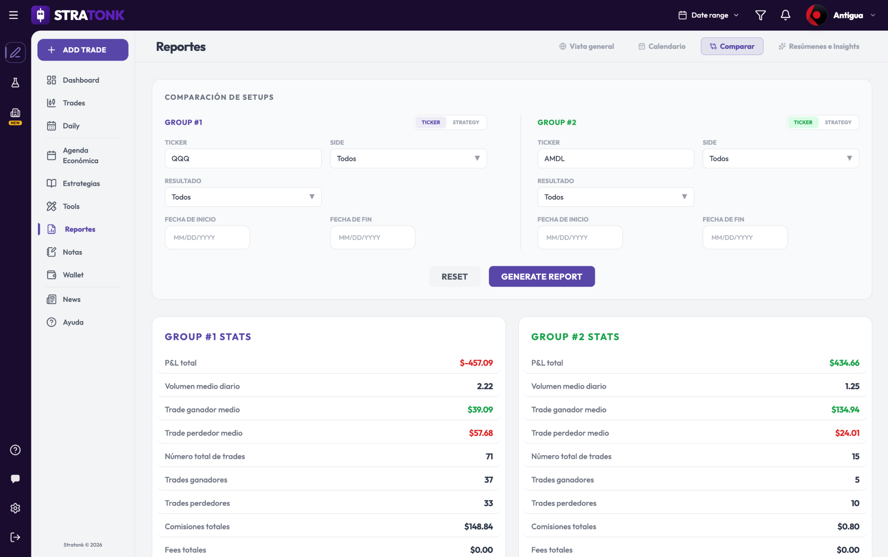The height and width of the screenshot is (557, 888).
Task: Click the pencil journal icon in sidebar
Action: tap(15, 52)
